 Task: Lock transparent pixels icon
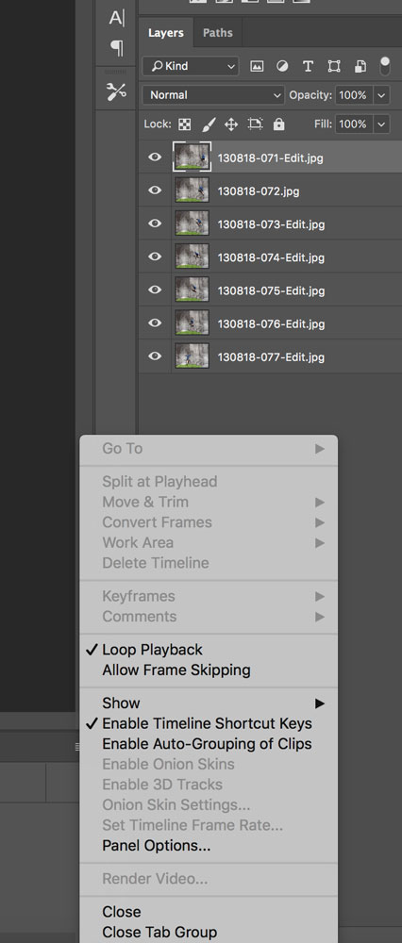pyautogui.click(x=185, y=124)
